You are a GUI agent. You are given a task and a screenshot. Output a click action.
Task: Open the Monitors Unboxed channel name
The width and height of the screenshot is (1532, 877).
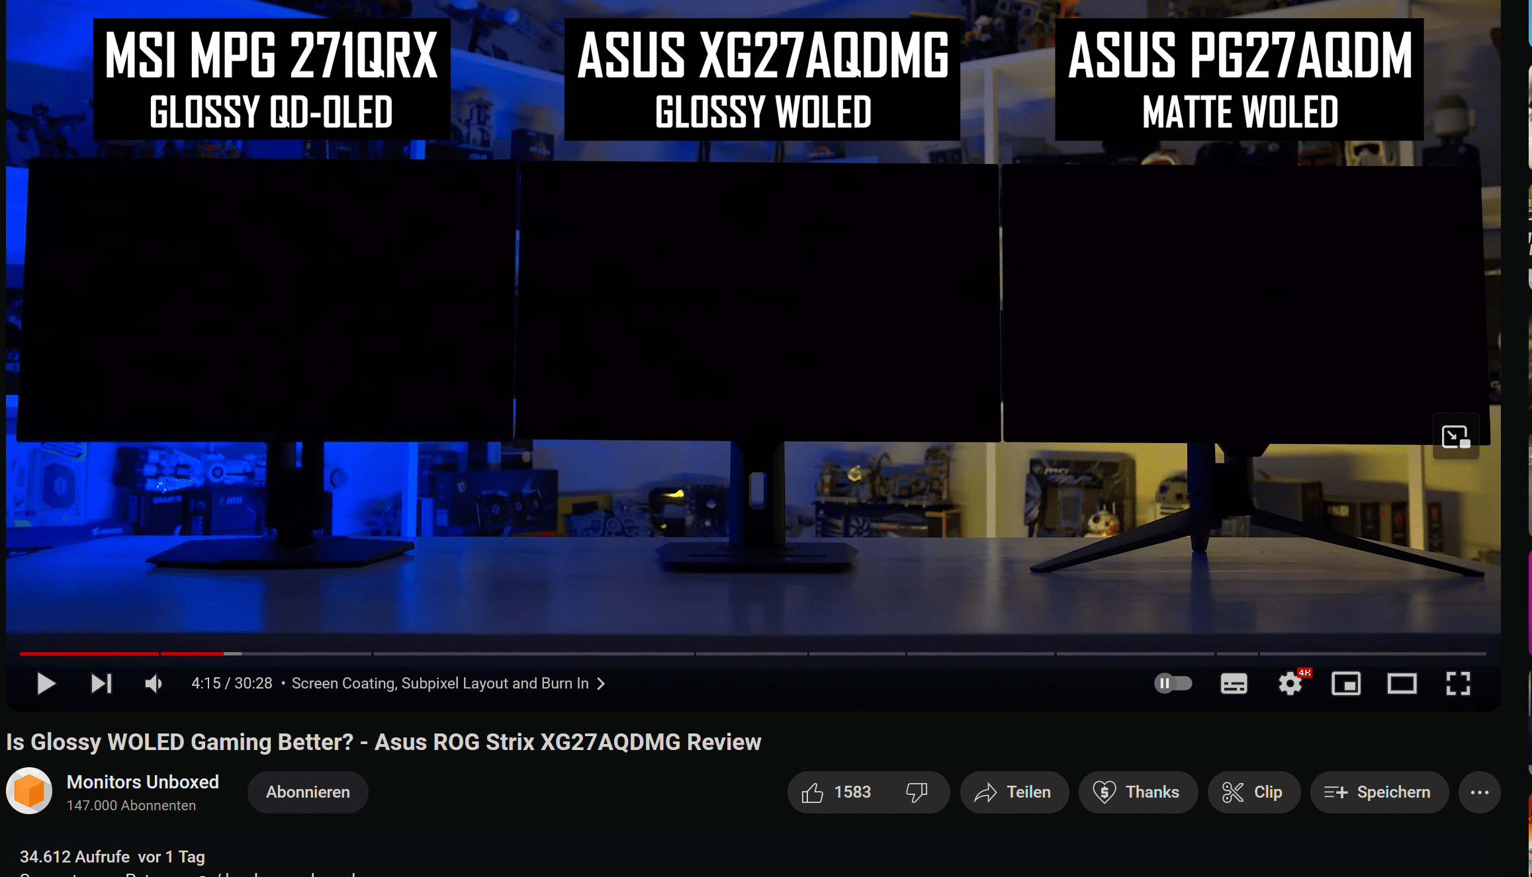[143, 782]
